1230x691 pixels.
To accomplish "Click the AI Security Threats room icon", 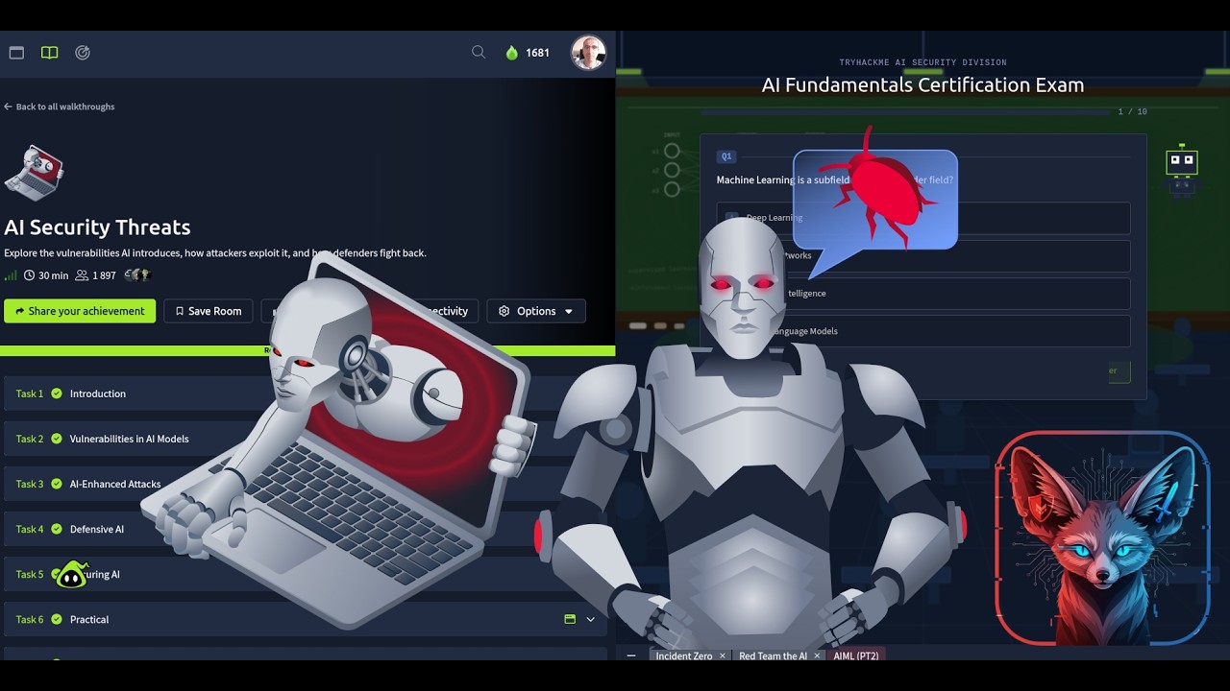I will [x=35, y=173].
